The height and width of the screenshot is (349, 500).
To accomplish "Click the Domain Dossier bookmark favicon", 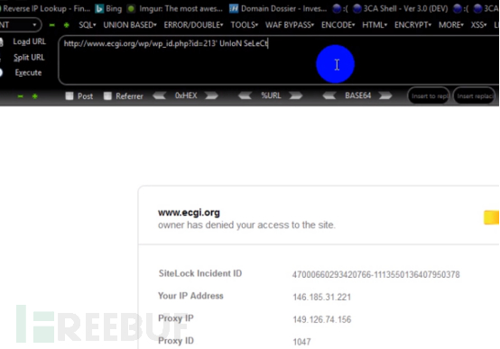I will click(234, 9).
